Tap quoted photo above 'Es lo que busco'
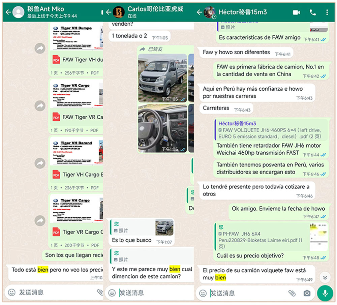Viewport: 337px width, 305px height. tap(142, 227)
